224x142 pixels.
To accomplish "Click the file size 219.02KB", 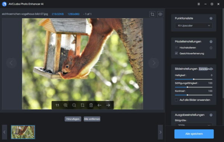I will 57,14.
